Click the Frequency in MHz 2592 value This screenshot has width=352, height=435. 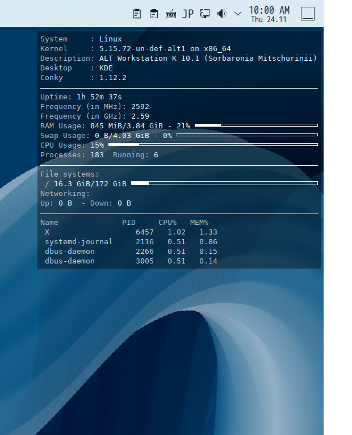pos(140,107)
